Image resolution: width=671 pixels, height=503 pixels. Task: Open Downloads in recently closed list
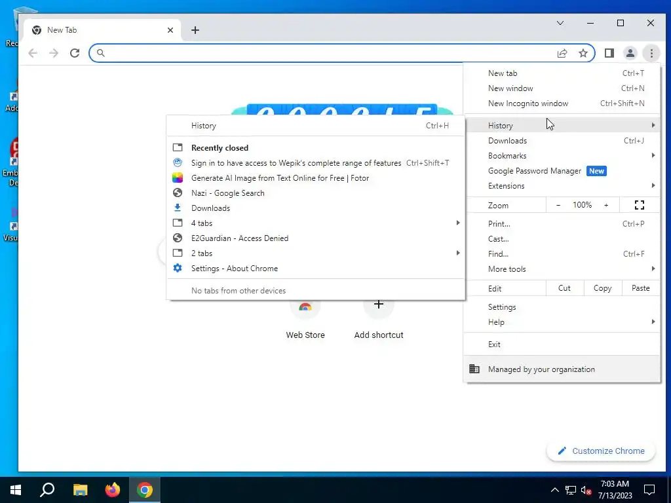[x=316, y=208]
